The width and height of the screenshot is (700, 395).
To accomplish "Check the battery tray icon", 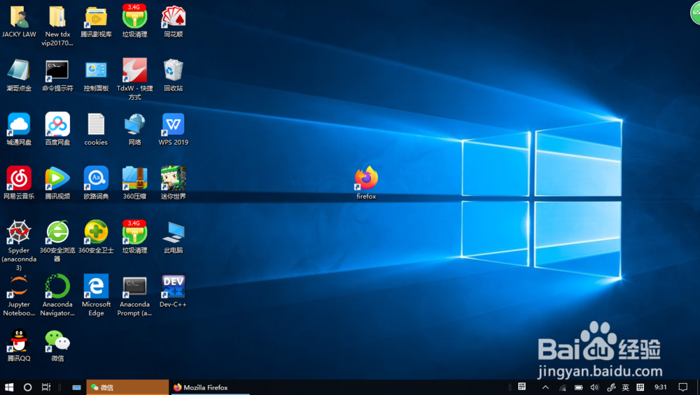I will pos(579,387).
